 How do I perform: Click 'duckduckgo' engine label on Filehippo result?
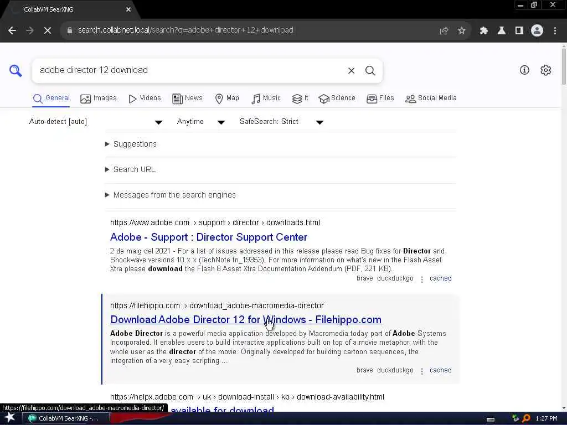pos(395,370)
